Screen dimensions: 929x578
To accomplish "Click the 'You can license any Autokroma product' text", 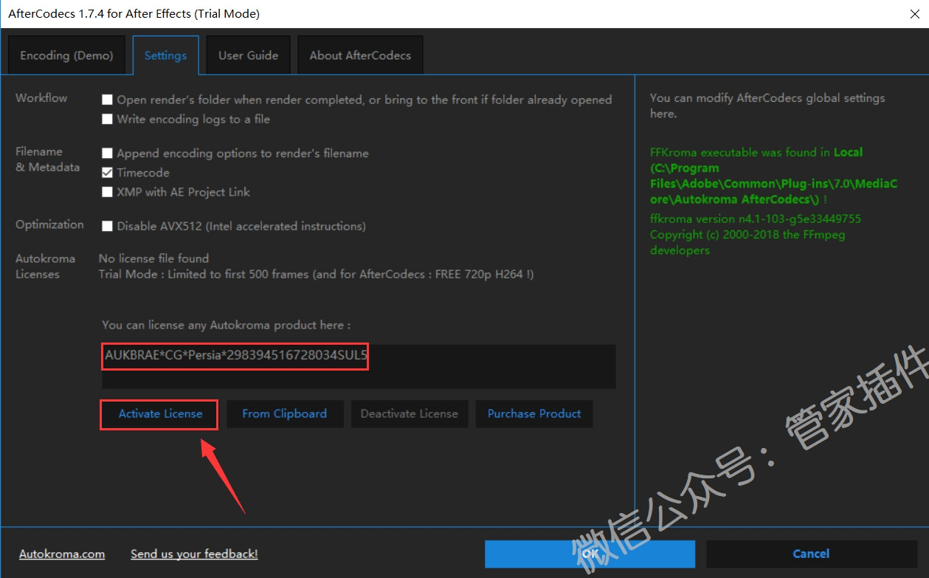I will click(226, 325).
